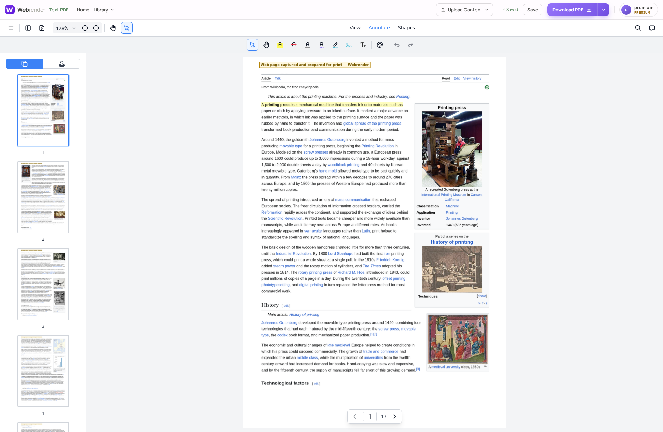This screenshot has width=663, height=432.
Task: Open page 3 thumbnail
Action: (x=43, y=284)
